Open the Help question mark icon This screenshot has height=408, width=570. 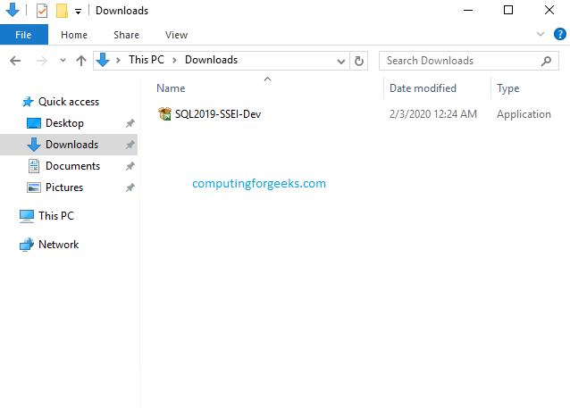click(559, 34)
